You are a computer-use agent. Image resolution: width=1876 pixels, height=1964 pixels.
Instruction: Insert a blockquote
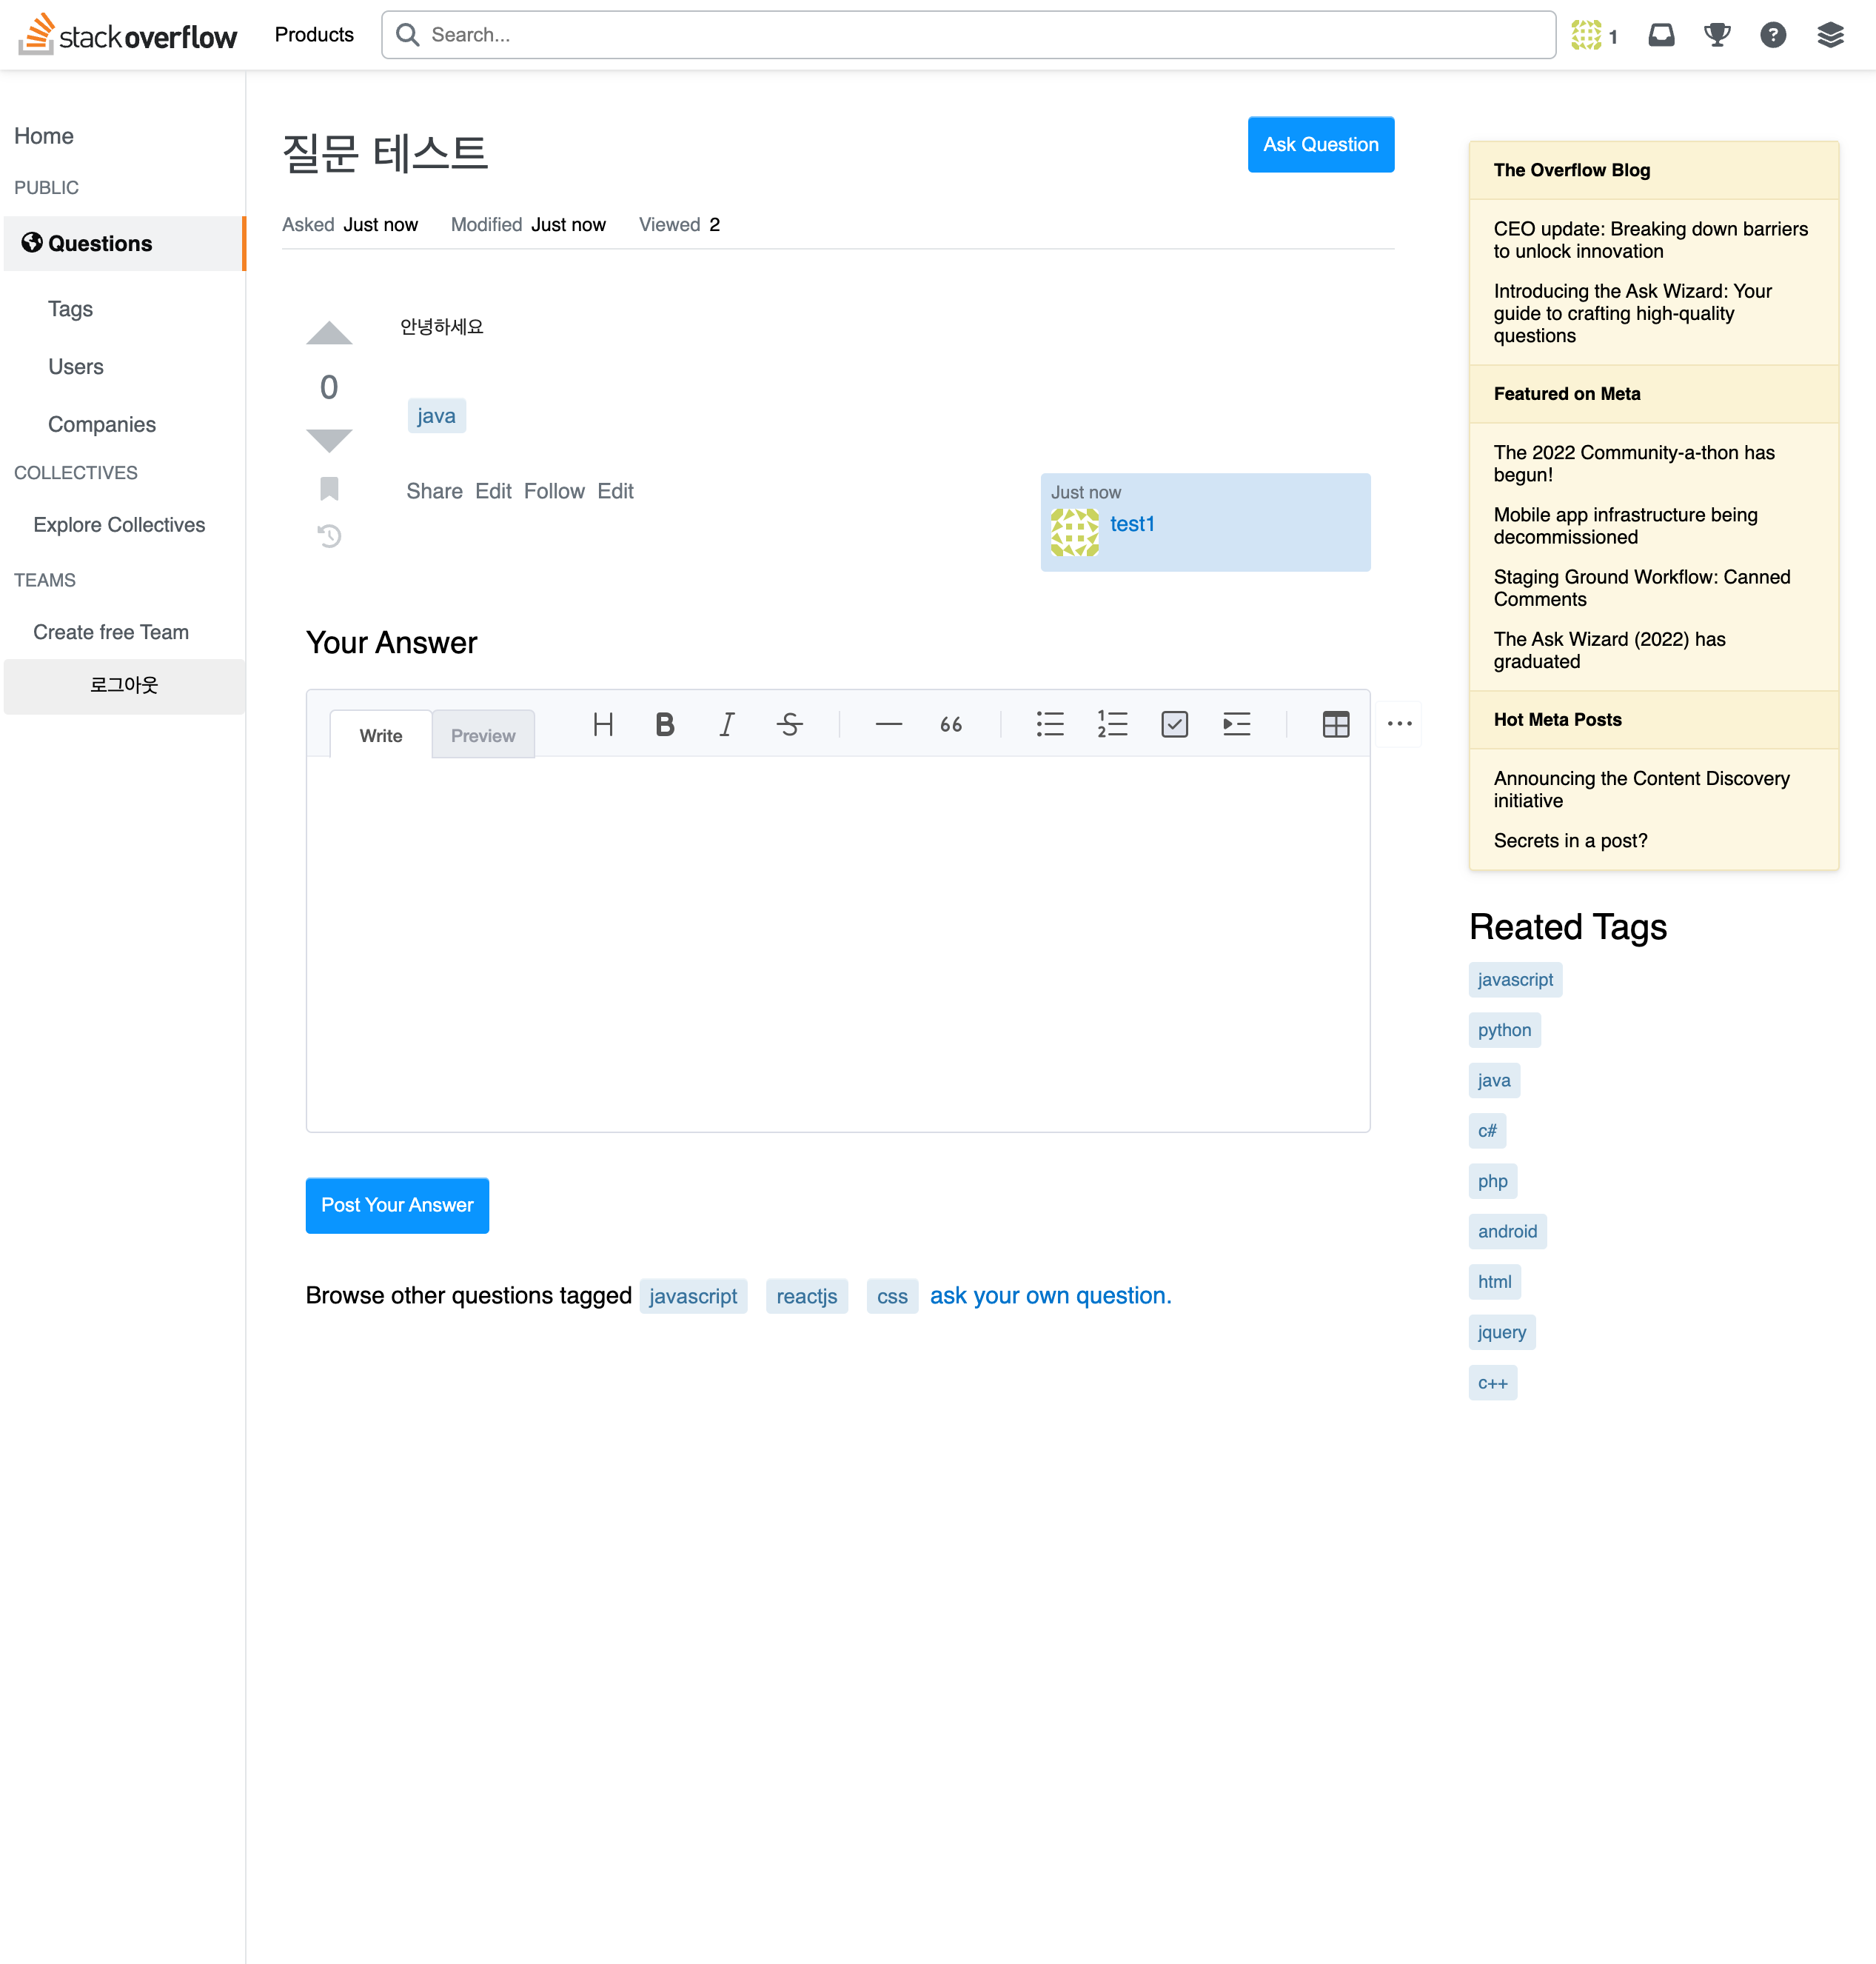(951, 724)
